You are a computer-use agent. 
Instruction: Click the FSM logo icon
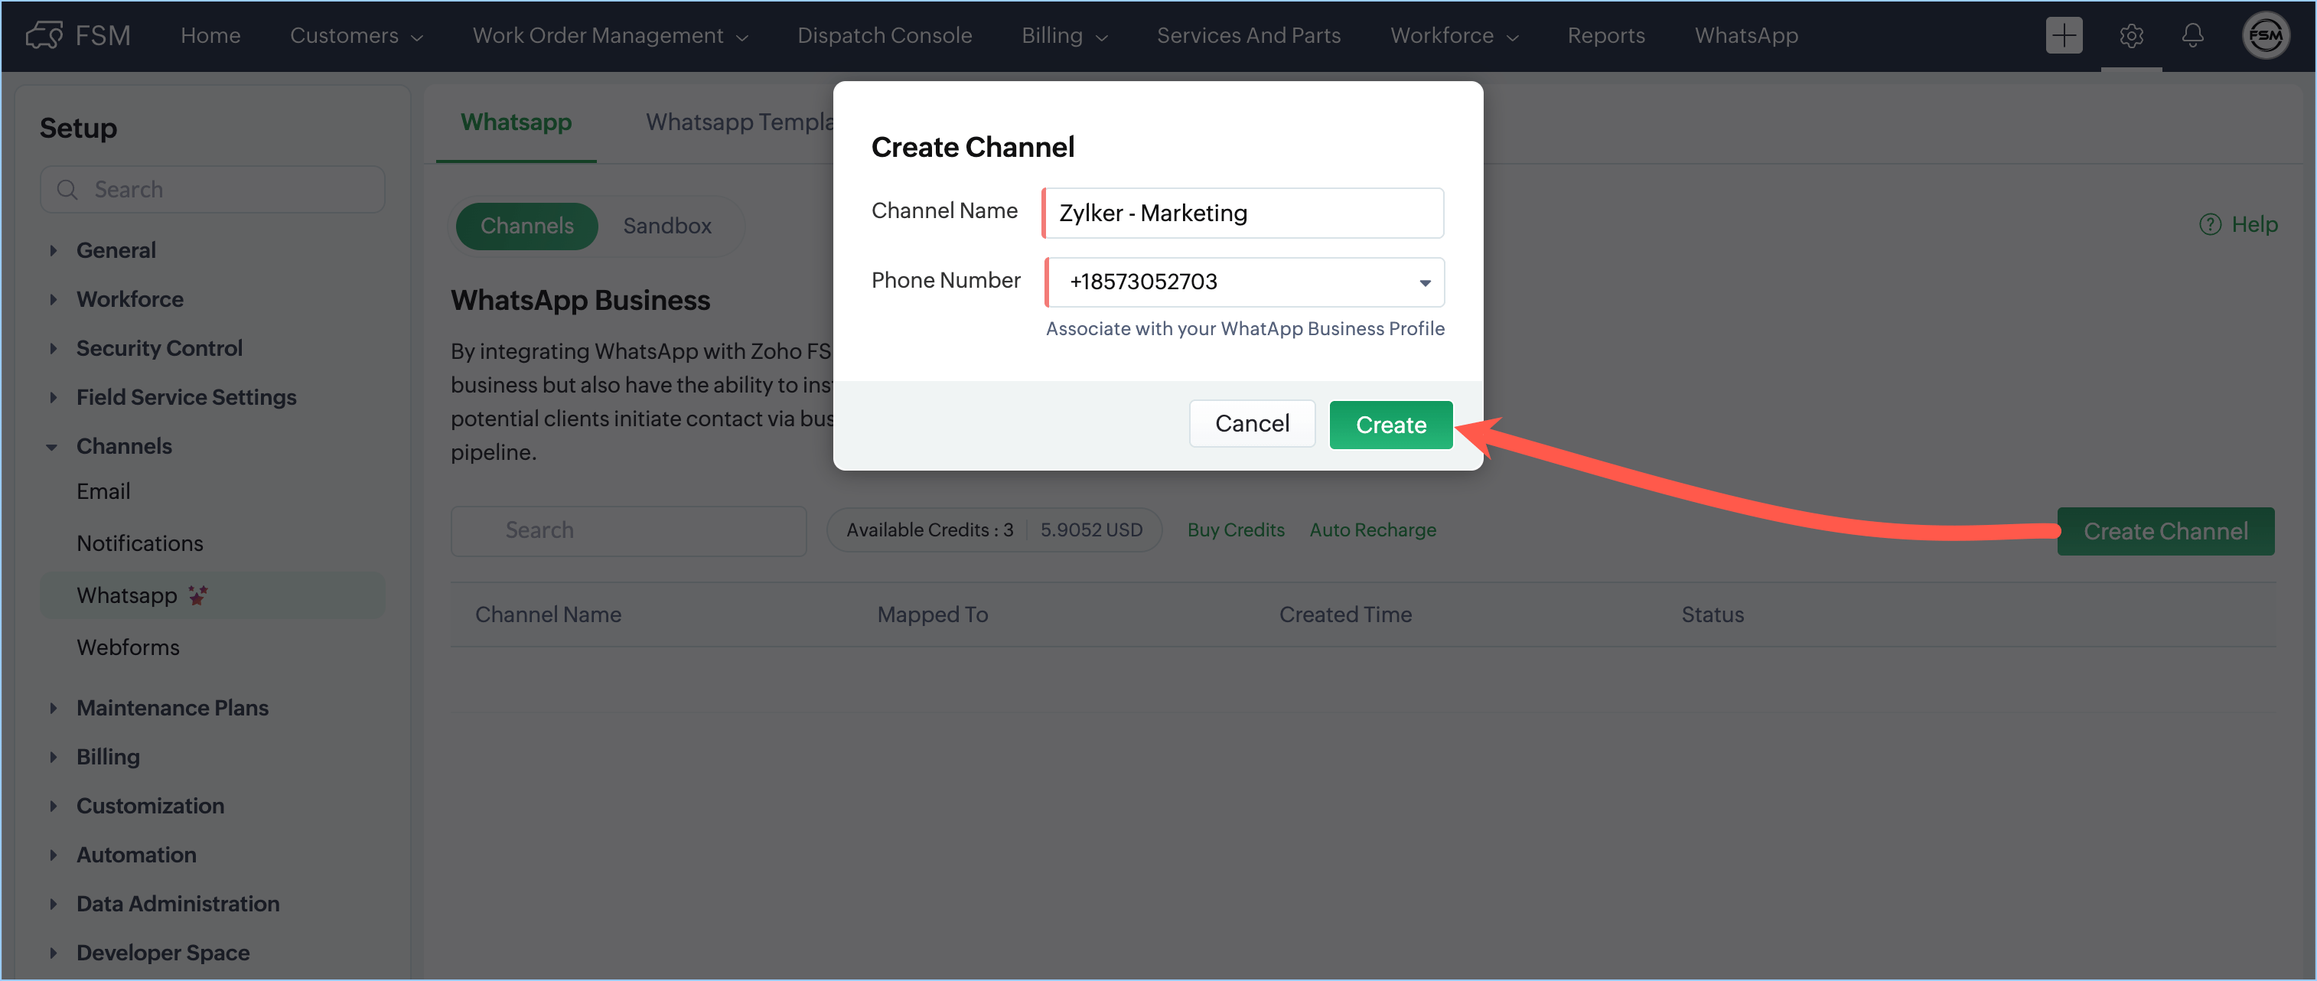click(43, 35)
